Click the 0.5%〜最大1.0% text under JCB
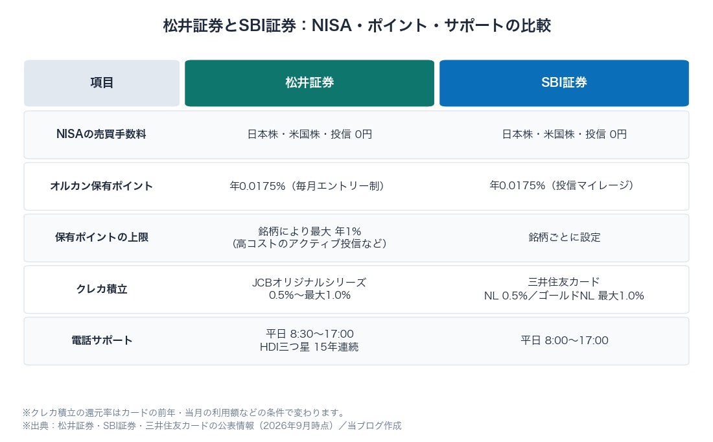This screenshot has height=442, width=713. [310, 296]
